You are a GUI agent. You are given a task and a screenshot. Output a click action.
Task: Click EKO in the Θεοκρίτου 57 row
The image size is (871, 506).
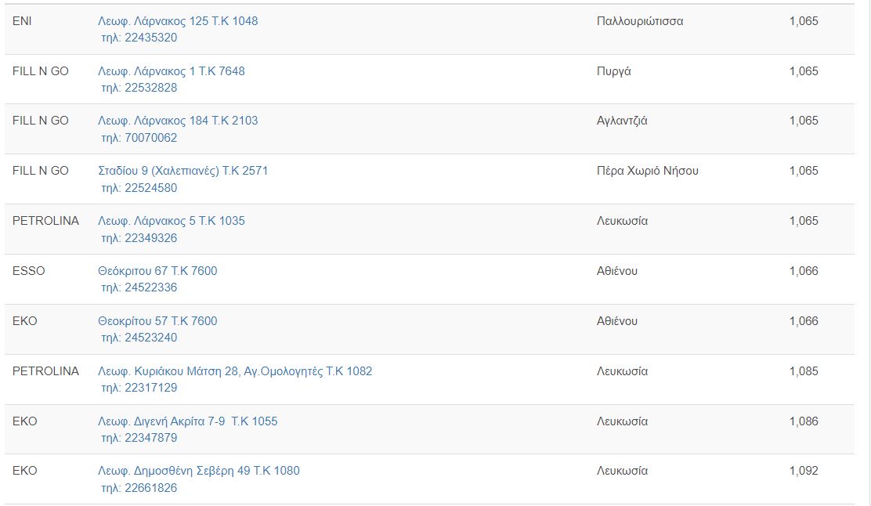(24, 320)
